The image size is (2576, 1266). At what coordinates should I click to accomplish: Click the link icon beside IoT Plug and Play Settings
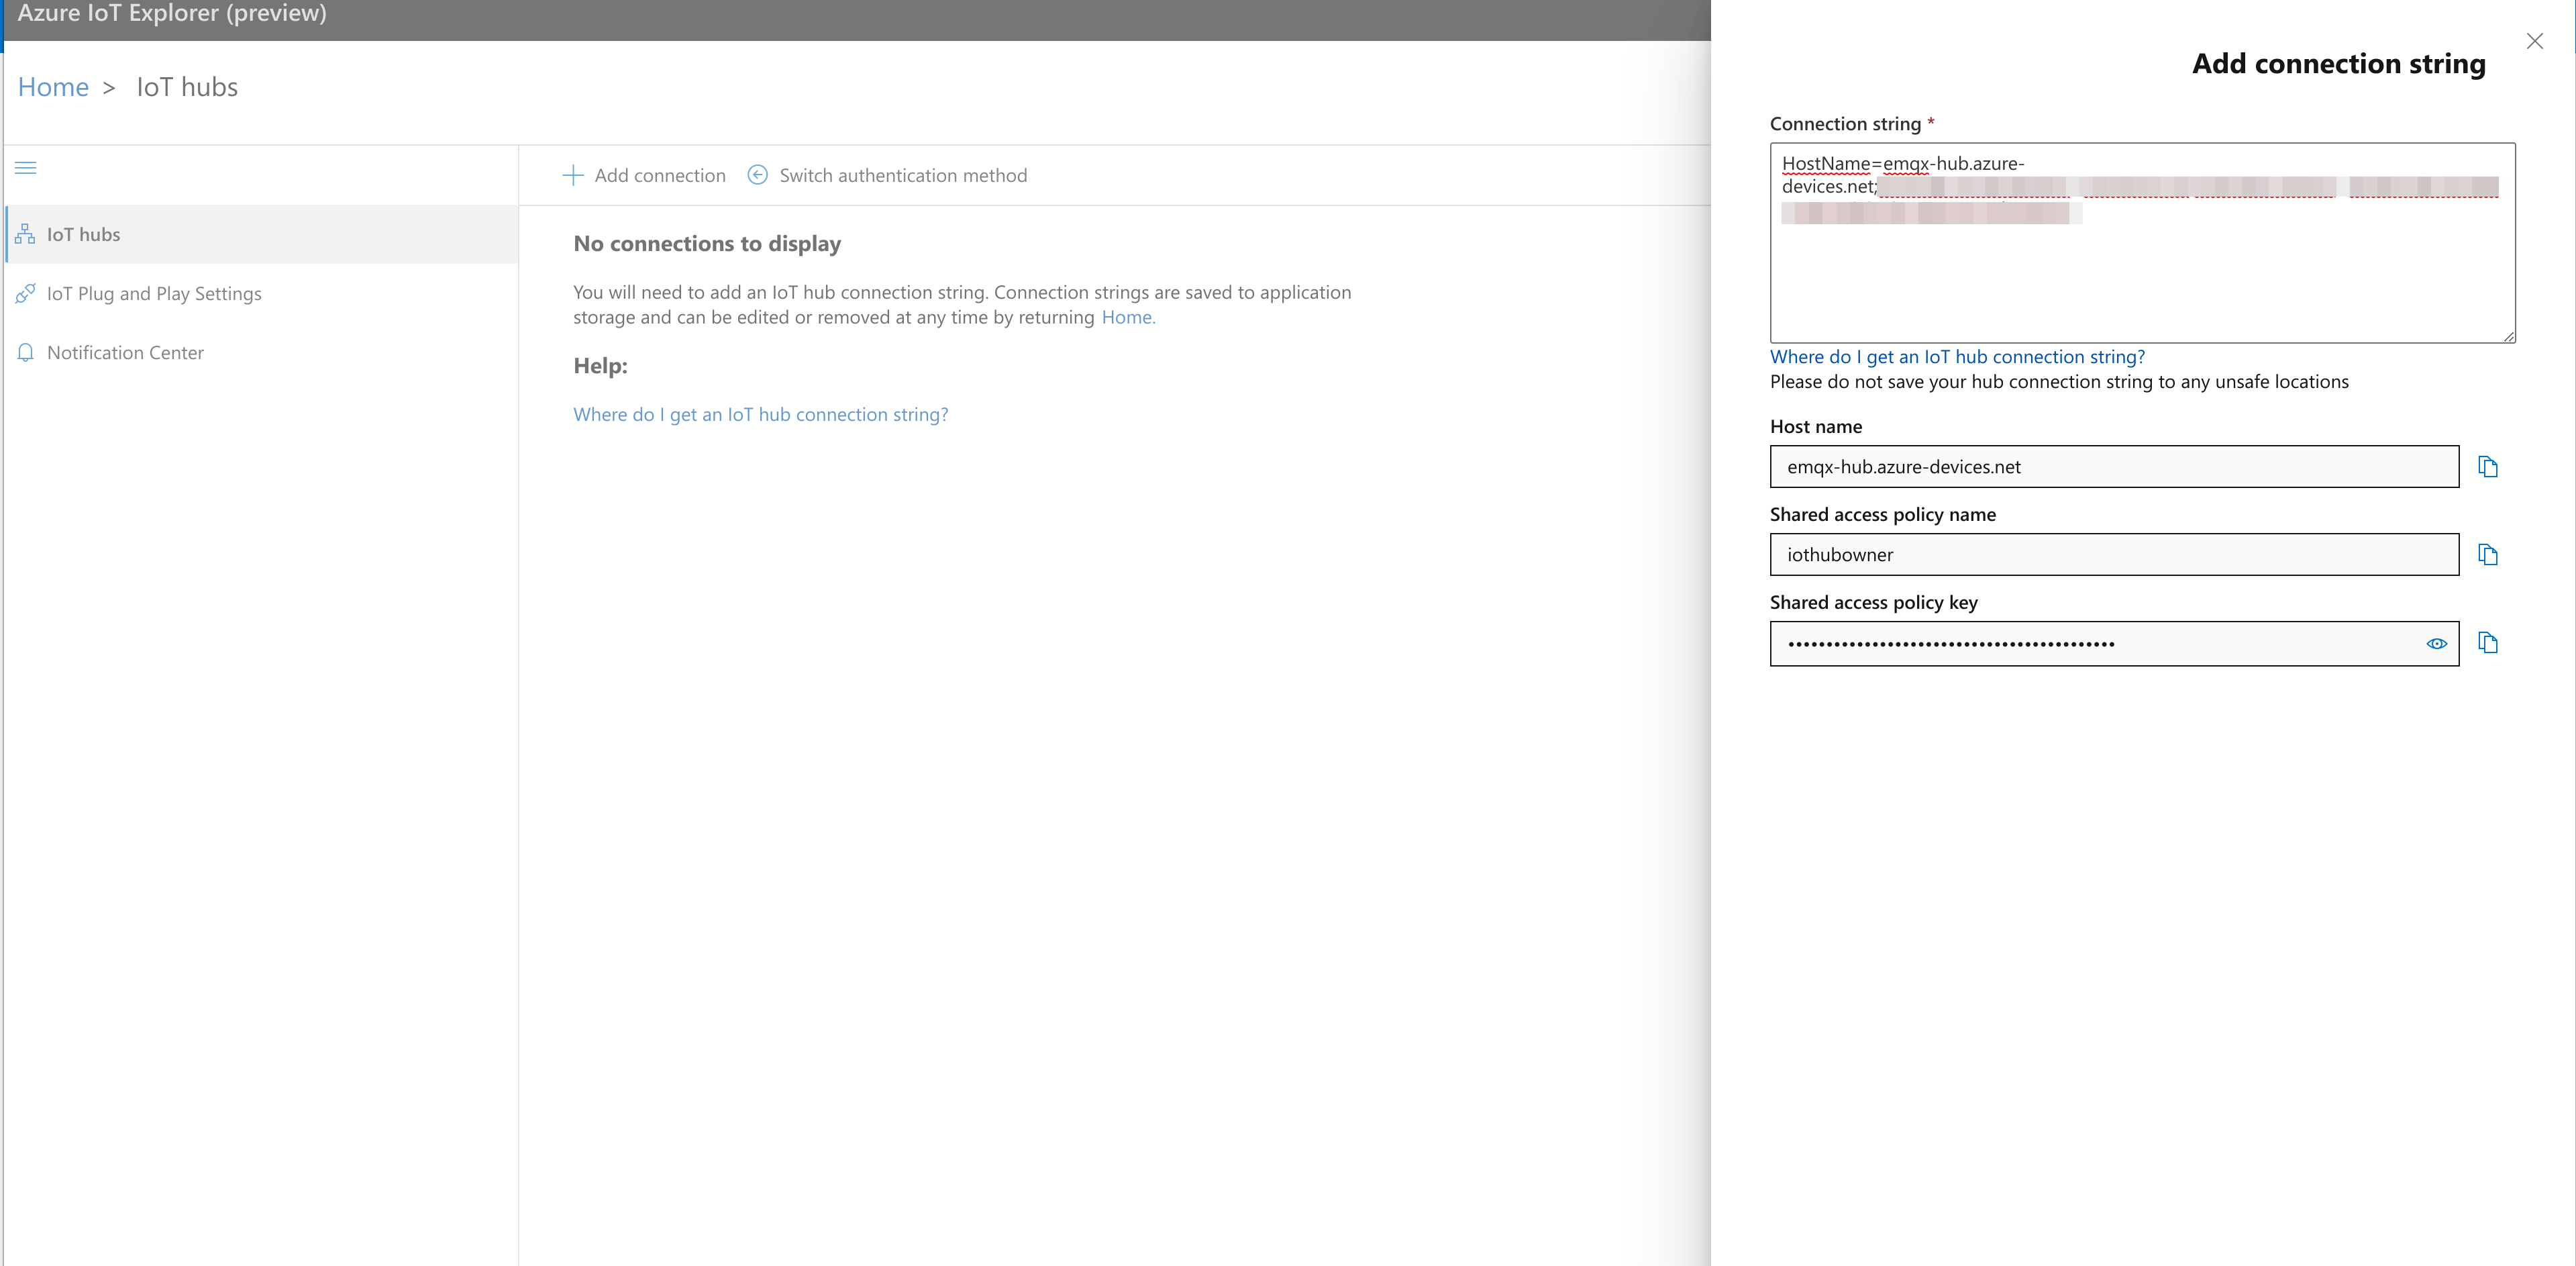(25, 293)
